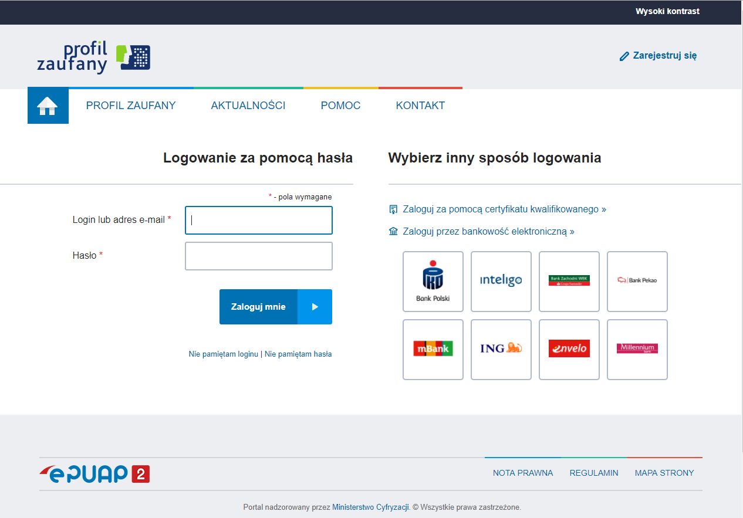Open POMOC menu item

tap(341, 106)
